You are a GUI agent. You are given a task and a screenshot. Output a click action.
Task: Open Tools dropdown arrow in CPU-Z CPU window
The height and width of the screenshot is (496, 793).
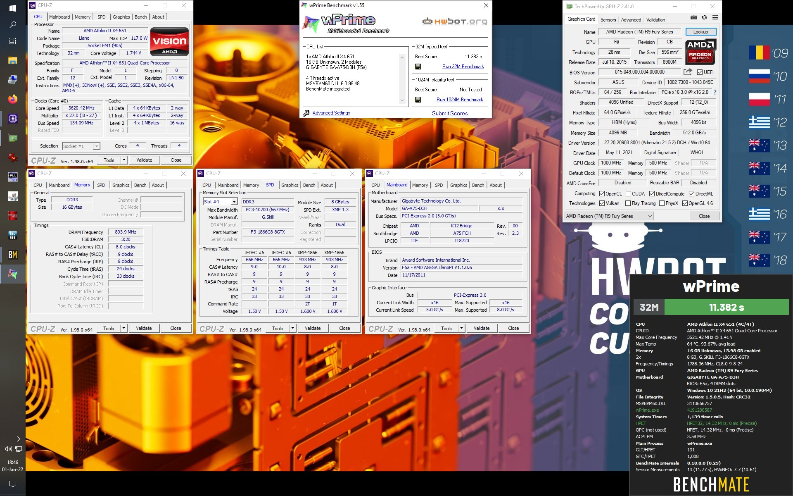click(123, 160)
